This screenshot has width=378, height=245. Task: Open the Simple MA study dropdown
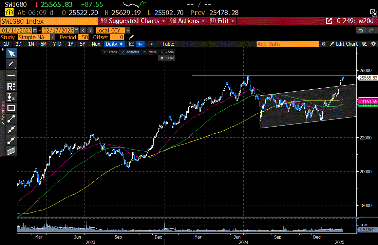click(53, 37)
